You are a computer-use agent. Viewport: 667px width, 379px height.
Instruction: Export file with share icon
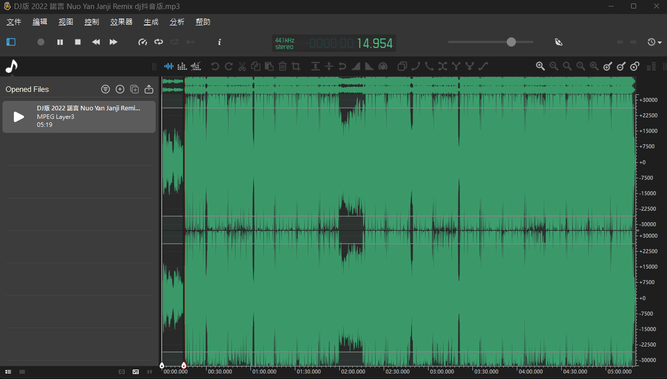tap(149, 89)
